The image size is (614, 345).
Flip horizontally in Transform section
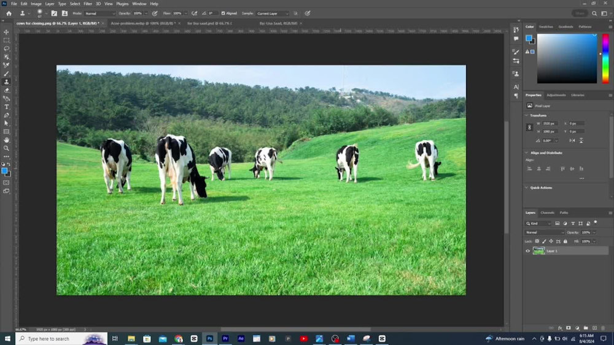[x=572, y=140]
